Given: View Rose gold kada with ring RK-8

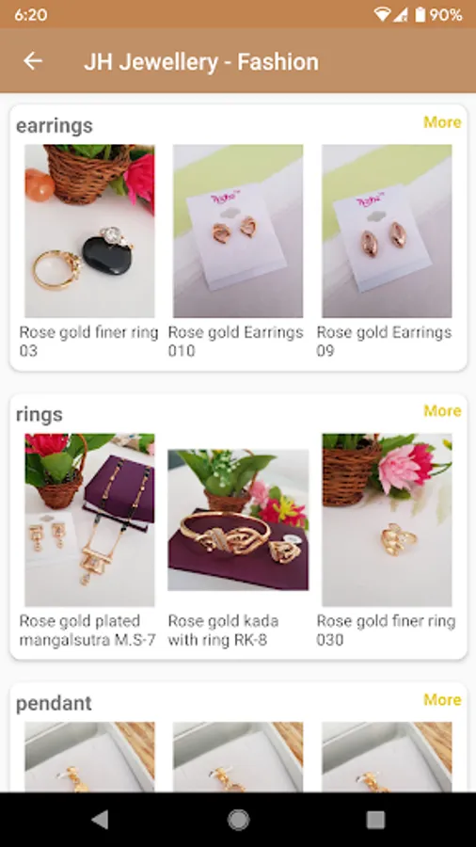Looking at the screenshot, I should tap(238, 519).
